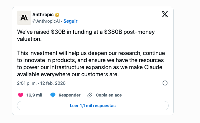Image resolution: width=200 pixels, height=123 pixels.
Task: Click the gold verified badge
Action: (x=58, y=15)
